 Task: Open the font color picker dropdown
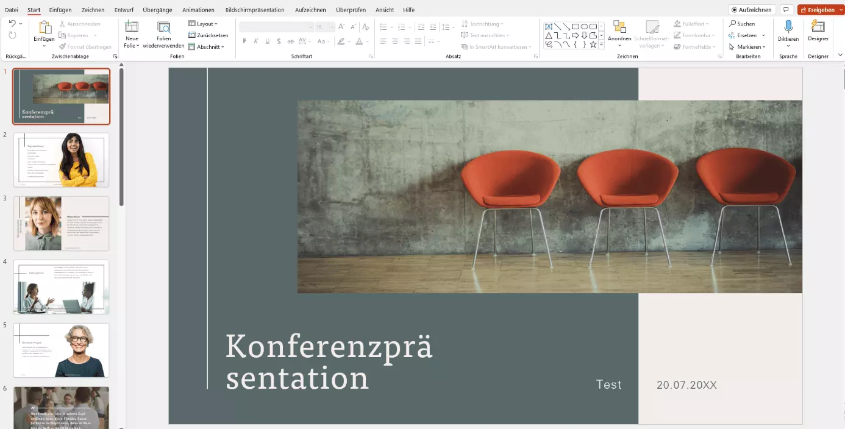tap(368, 41)
